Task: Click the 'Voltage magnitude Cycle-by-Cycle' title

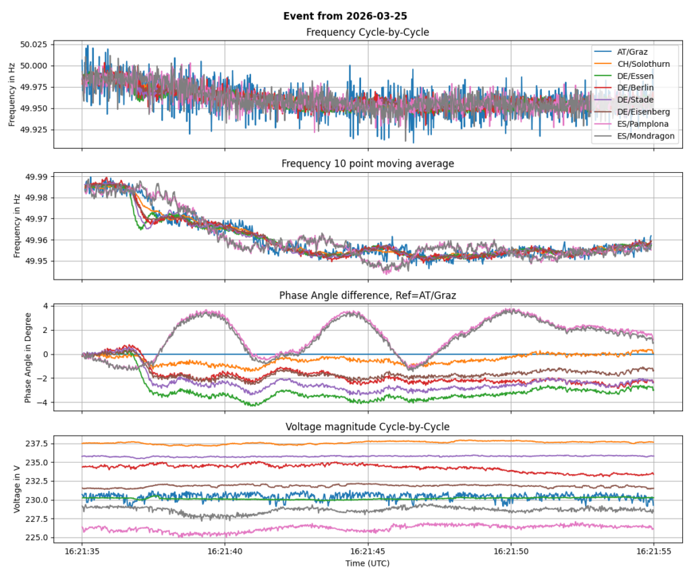Action: [368, 427]
